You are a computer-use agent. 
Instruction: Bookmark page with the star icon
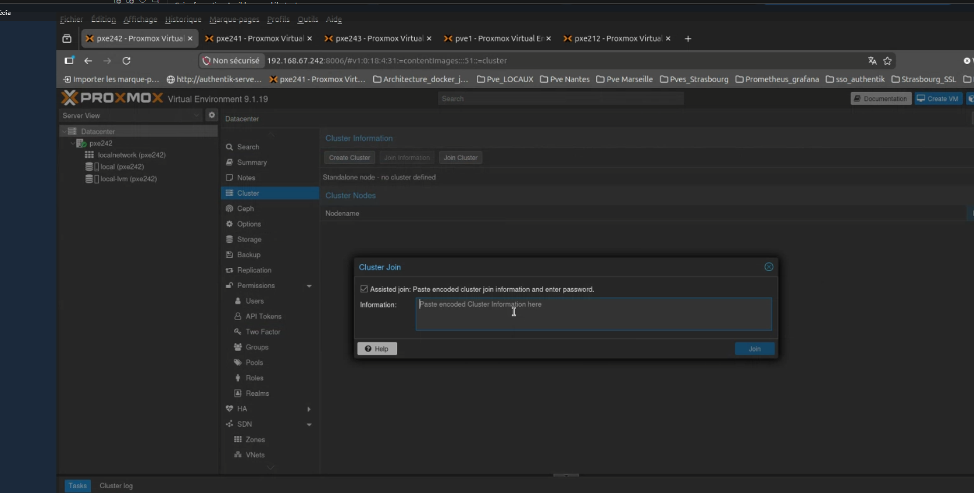pos(887,61)
